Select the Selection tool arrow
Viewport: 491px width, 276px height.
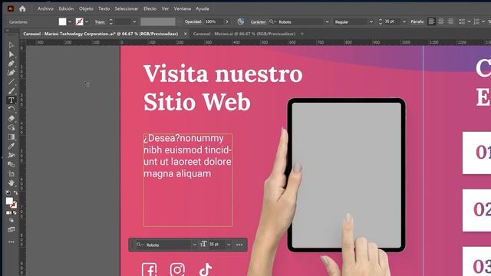[11, 45]
